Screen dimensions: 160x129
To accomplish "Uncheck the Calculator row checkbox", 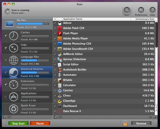I will pos(55,85).
